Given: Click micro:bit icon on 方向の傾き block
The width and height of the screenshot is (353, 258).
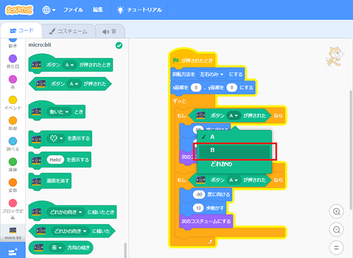Looking at the screenshot, I should (39, 247).
